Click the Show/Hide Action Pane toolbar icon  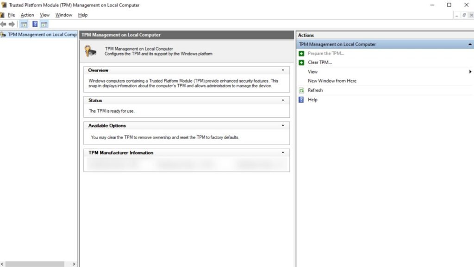coord(44,24)
